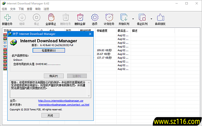Click the warning text scrollbar down arrow
The image size is (202, 126).
tap(89, 96)
